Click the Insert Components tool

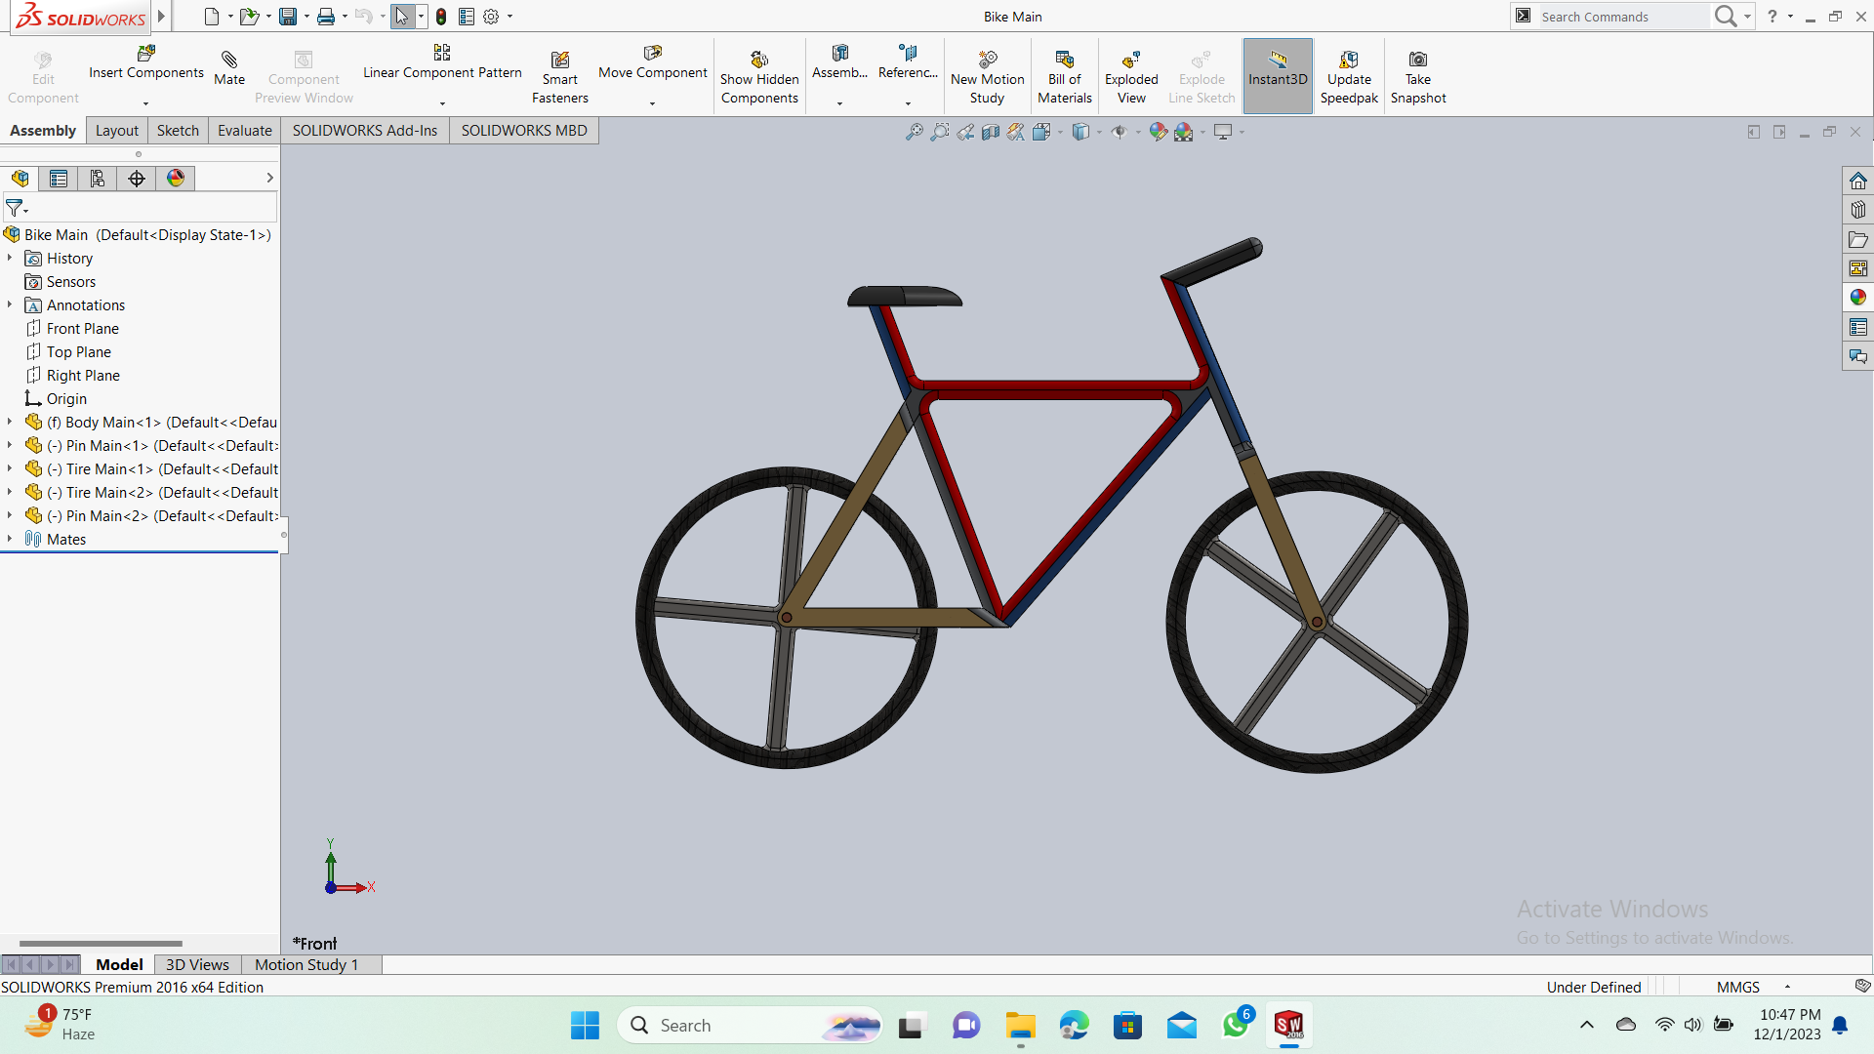[146, 62]
